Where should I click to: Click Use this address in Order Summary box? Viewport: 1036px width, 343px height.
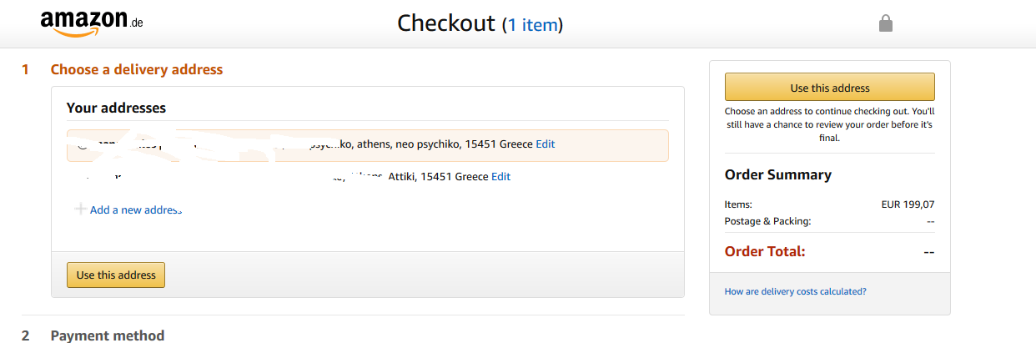830,88
